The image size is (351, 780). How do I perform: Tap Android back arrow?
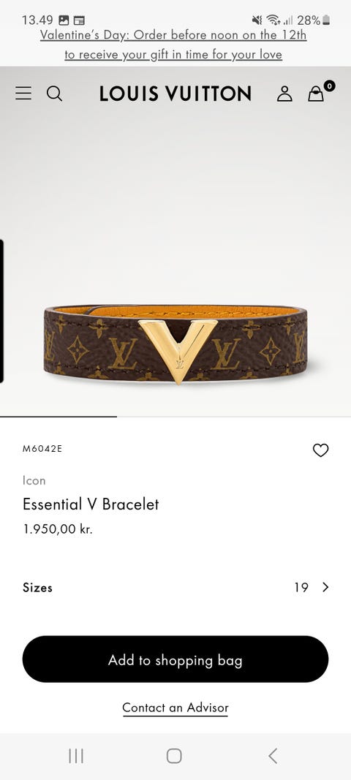pyautogui.click(x=272, y=756)
